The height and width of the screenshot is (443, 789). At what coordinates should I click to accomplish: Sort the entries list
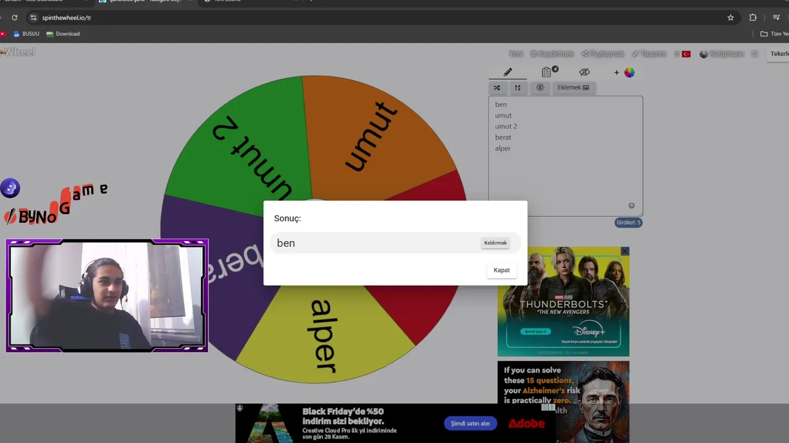click(518, 87)
